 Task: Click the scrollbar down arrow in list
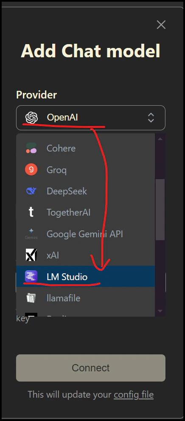pos(160,311)
